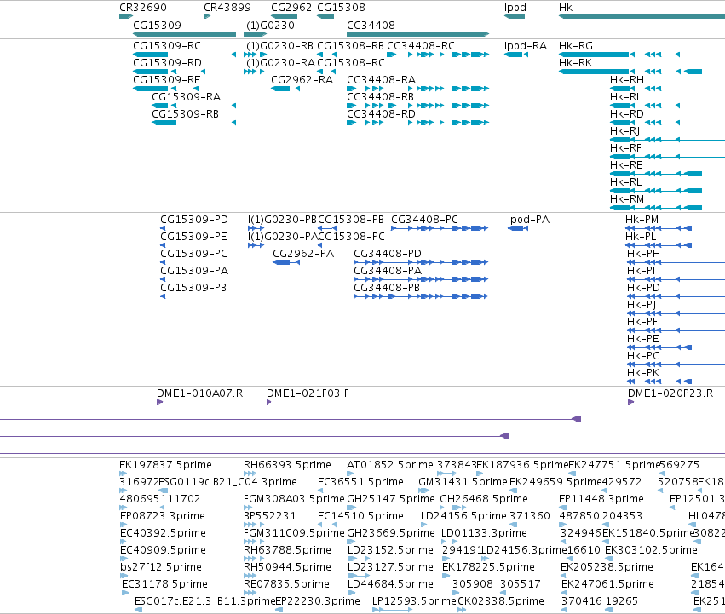
Task: Open EST label EC36551.5prime
Action: 360,482
